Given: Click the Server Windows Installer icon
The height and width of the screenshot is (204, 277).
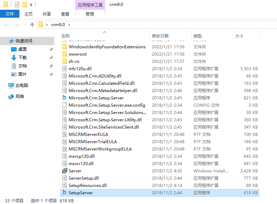Looking at the screenshot, I should (x=64, y=171).
